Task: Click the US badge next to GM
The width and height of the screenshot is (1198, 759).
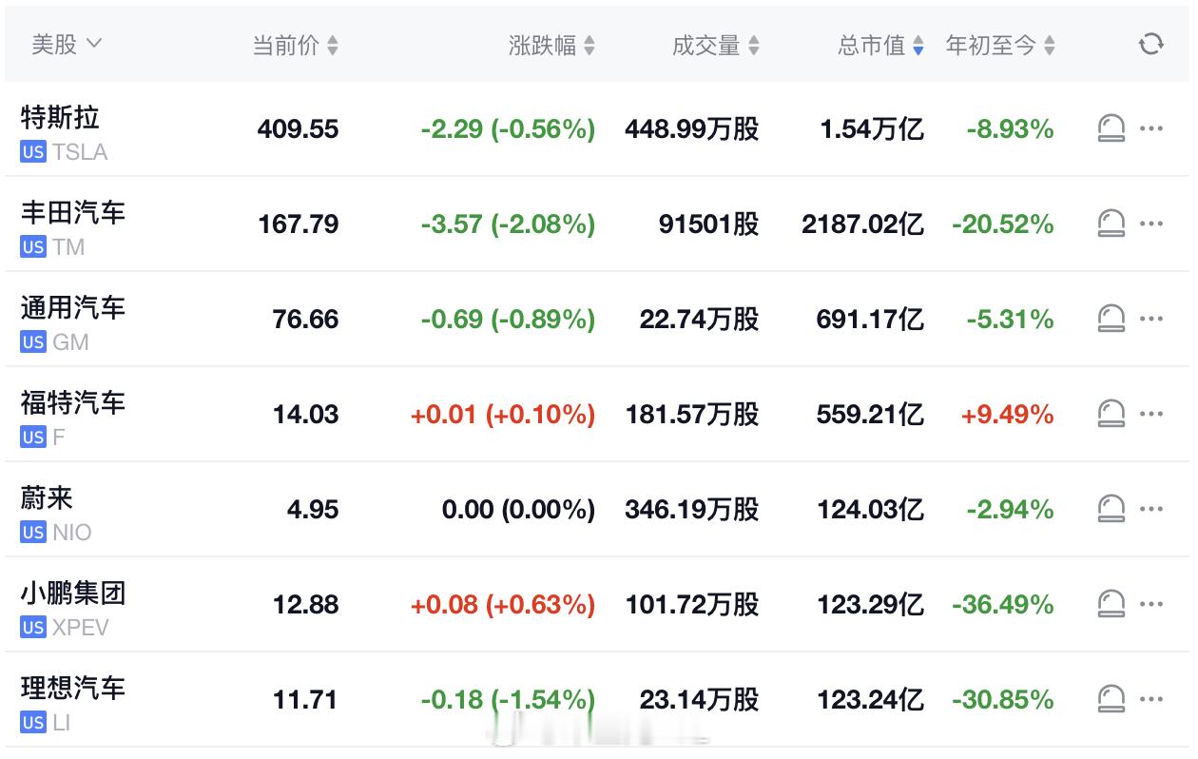Action: point(33,342)
